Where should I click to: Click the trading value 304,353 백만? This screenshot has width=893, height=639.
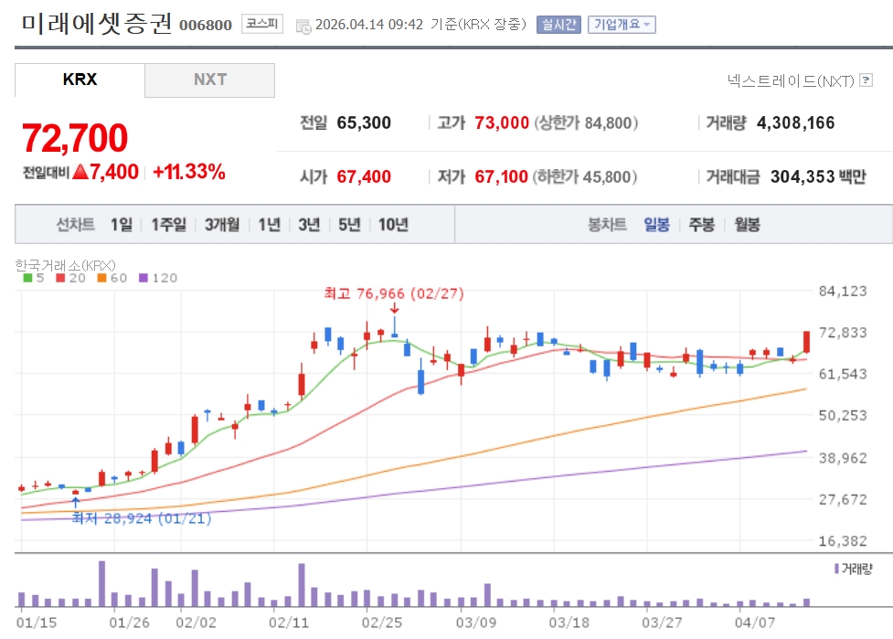pyautogui.click(x=818, y=176)
